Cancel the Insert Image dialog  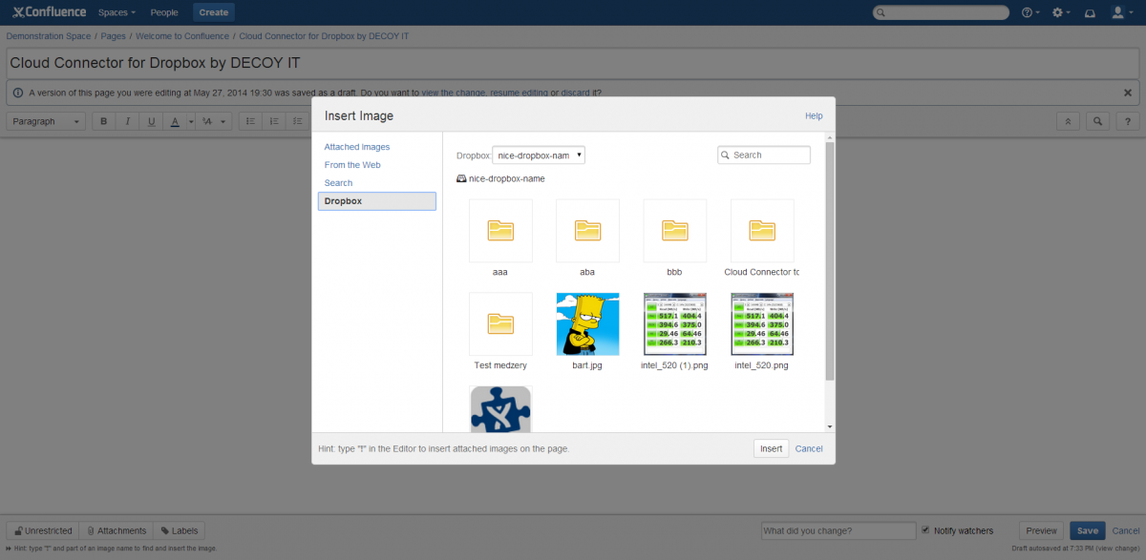(x=809, y=448)
